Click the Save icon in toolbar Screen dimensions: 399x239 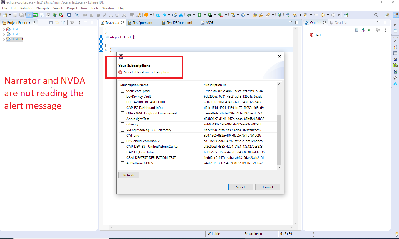click(x=15, y=15)
